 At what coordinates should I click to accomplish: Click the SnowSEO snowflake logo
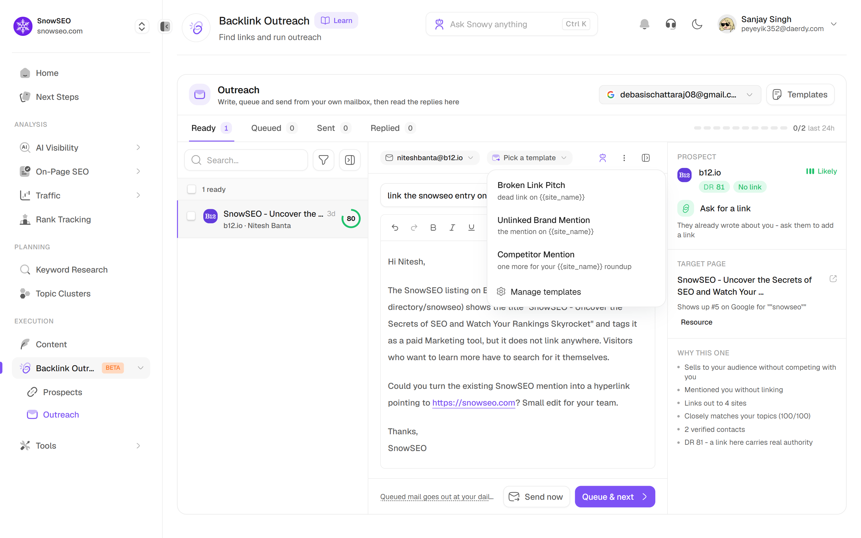(x=23, y=26)
